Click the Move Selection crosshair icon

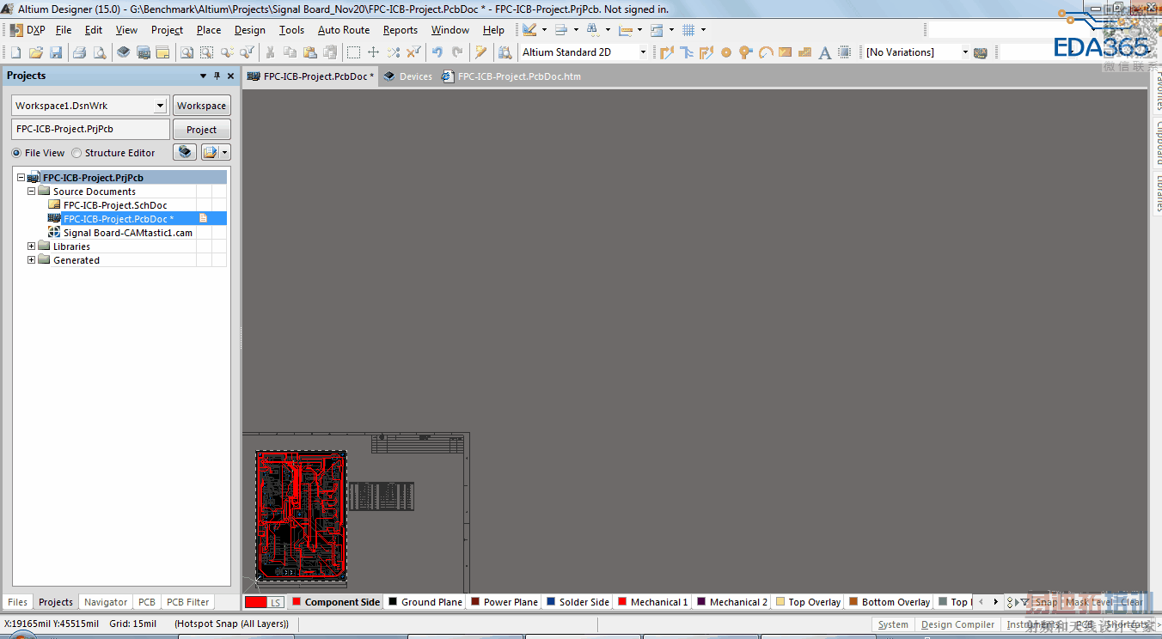(x=373, y=52)
